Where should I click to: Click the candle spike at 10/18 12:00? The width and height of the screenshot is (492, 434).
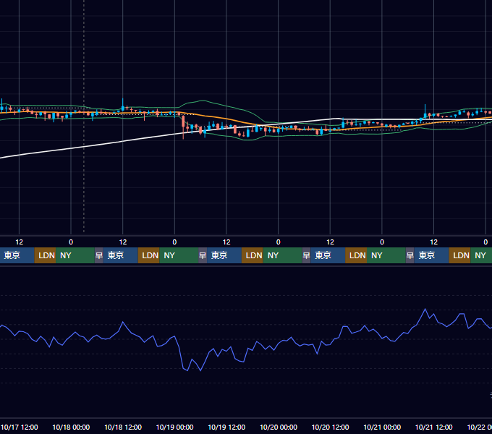tap(123, 105)
